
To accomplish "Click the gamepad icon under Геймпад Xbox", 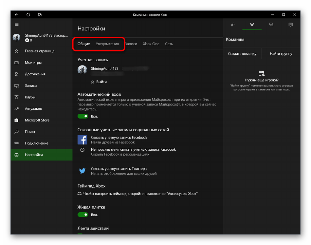I will (79, 194).
